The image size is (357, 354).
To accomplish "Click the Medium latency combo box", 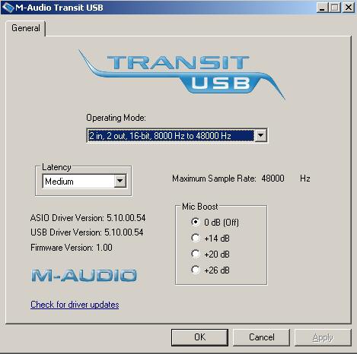I will pyautogui.click(x=84, y=181).
